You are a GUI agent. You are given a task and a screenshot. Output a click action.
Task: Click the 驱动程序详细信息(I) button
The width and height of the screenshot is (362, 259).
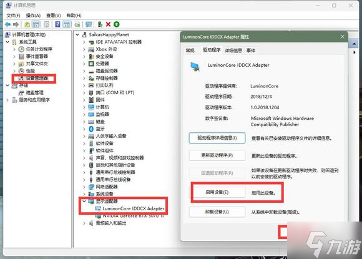coord(217,138)
